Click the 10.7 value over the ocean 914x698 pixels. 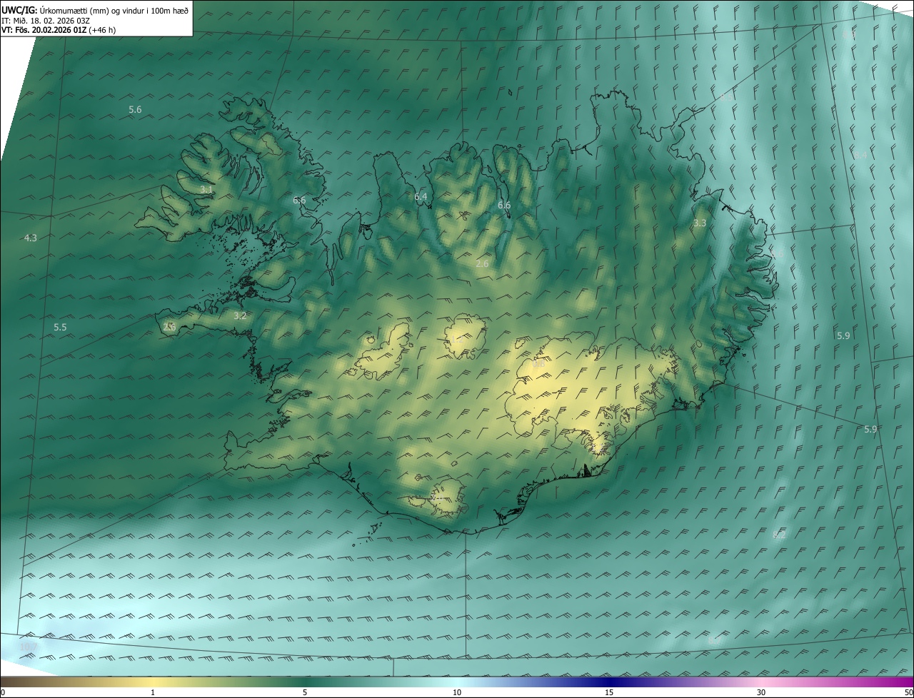click(x=28, y=647)
